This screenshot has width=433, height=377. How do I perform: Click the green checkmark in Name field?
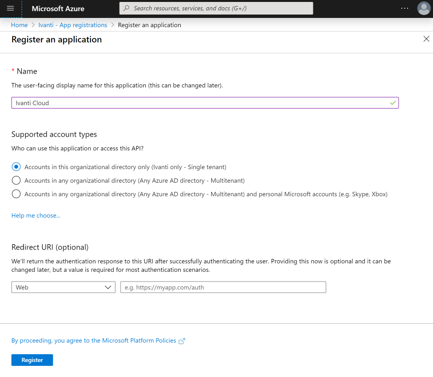point(393,103)
